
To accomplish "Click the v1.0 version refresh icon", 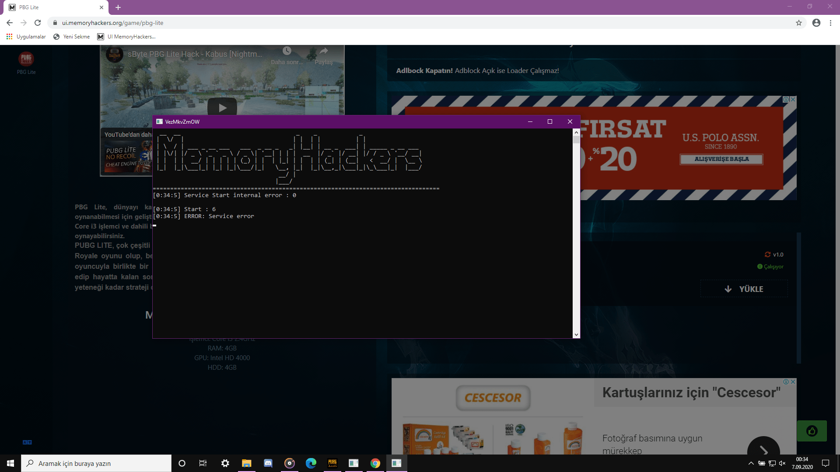I will [x=767, y=254].
